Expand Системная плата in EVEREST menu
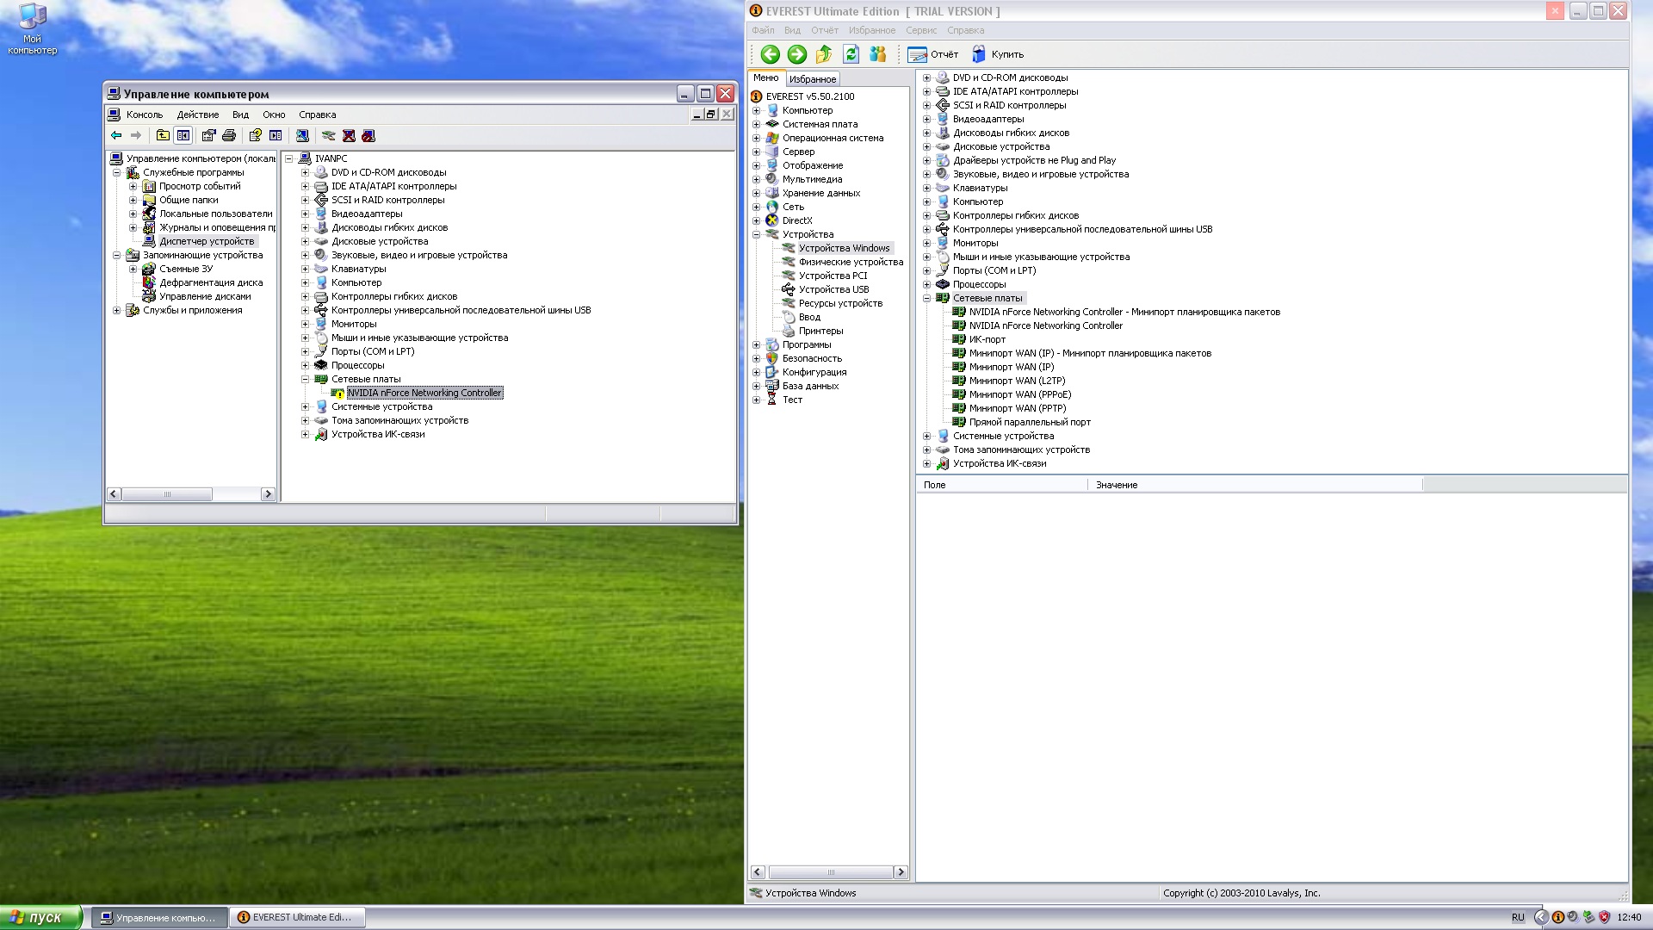The width and height of the screenshot is (1653, 930). pos(756,124)
